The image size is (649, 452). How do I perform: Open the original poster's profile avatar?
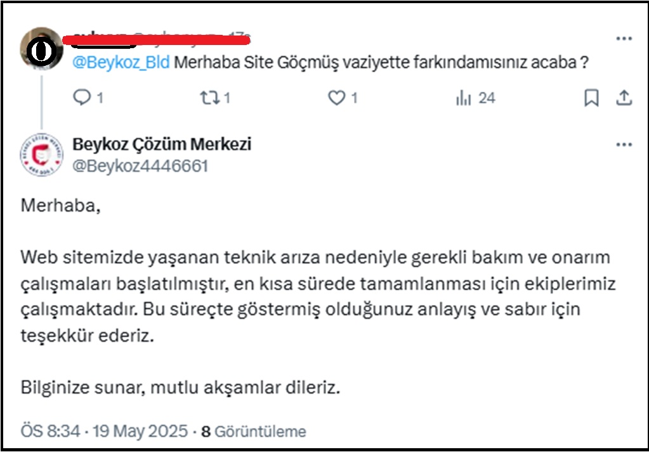pyautogui.click(x=41, y=48)
